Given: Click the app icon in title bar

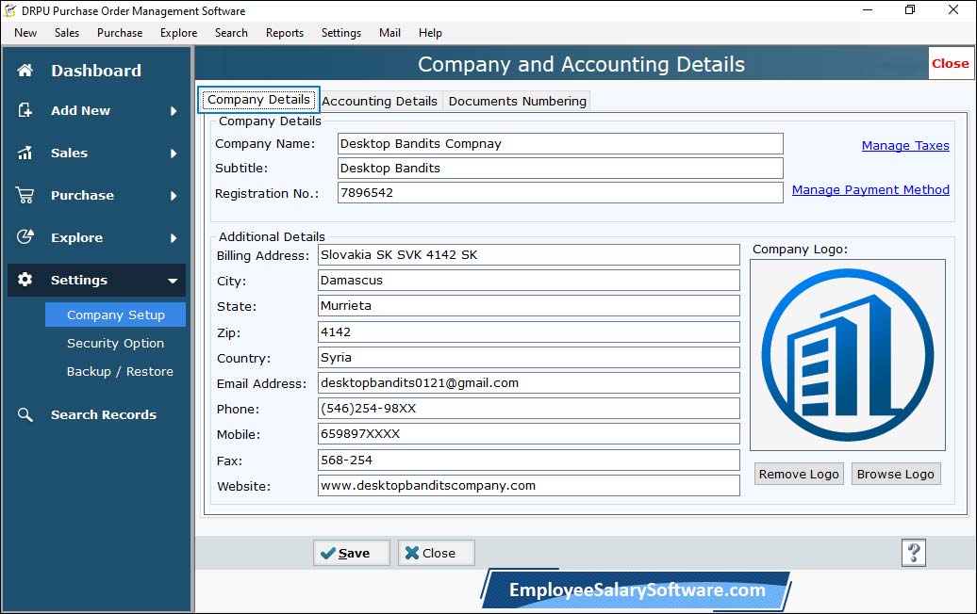Looking at the screenshot, I should pyautogui.click(x=10, y=10).
